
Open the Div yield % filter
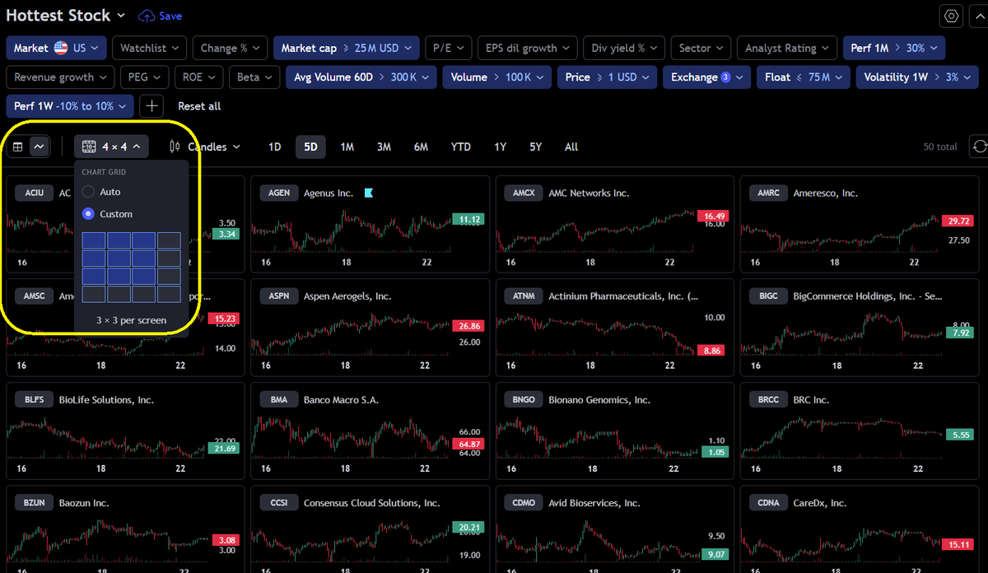click(624, 48)
